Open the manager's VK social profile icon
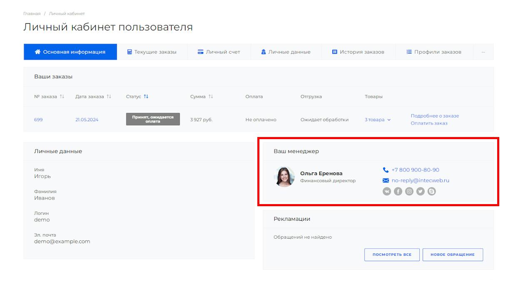The image size is (518, 287). [387, 192]
